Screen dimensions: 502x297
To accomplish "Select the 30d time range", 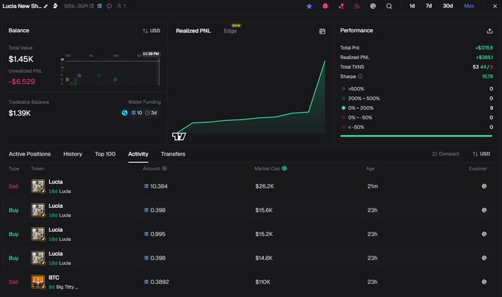I will click(x=447, y=6).
